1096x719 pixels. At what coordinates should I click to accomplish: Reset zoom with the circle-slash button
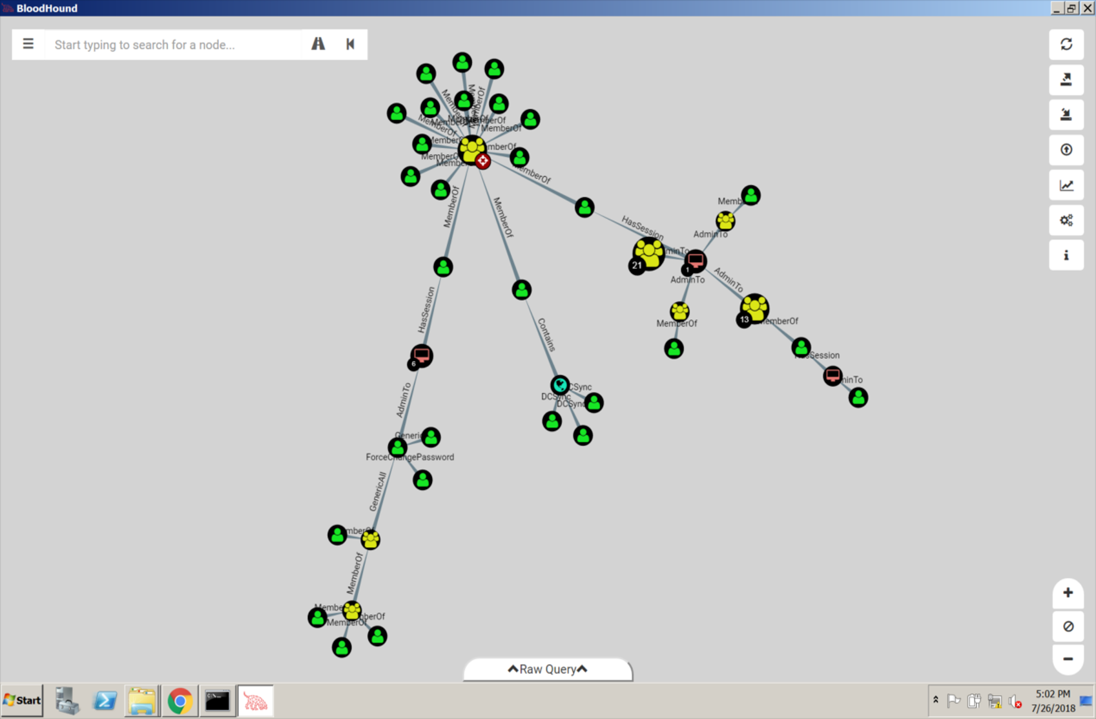[x=1068, y=627]
